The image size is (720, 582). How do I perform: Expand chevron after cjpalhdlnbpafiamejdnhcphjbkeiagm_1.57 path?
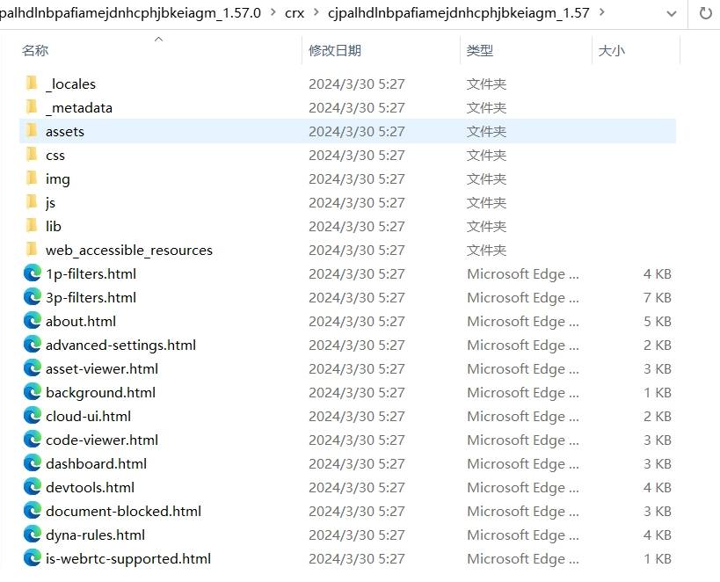click(x=601, y=13)
